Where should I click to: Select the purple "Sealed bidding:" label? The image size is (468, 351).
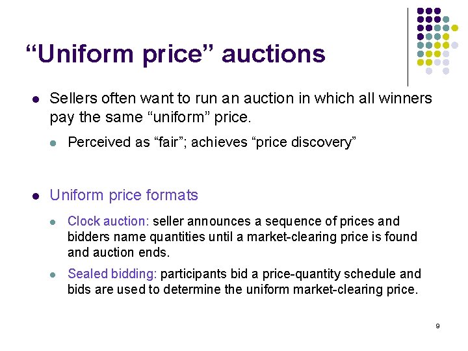coord(112,274)
